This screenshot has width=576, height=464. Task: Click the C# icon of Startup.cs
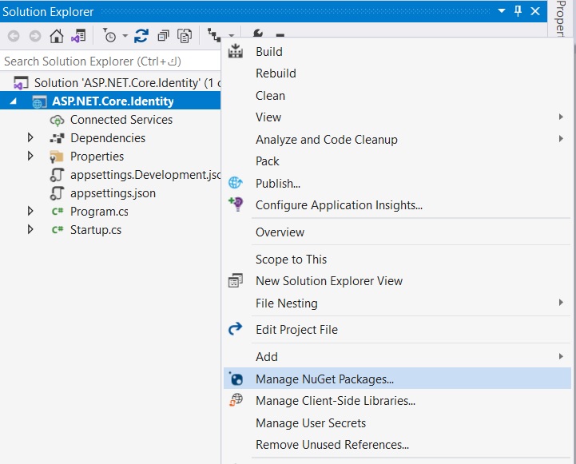click(58, 230)
